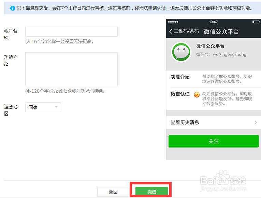Open 查看历史消息 history row
This screenshot has height=198, width=261.
(214, 122)
